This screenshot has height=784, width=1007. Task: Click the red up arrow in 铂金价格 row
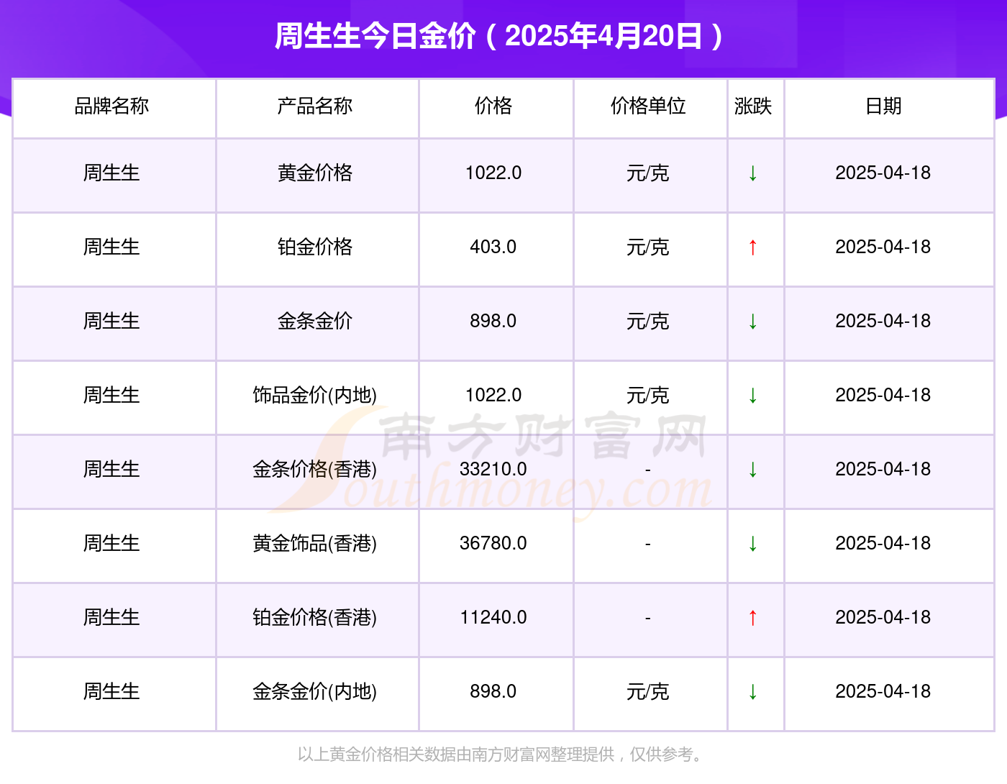(x=752, y=247)
